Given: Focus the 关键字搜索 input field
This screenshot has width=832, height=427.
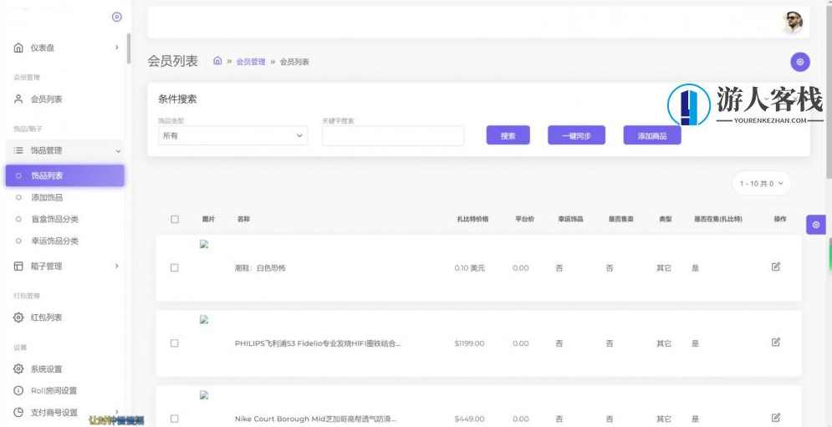Looking at the screenshot, I should pyautogui.click(x=393, y=136).
